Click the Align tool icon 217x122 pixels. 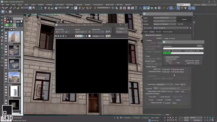117,8
